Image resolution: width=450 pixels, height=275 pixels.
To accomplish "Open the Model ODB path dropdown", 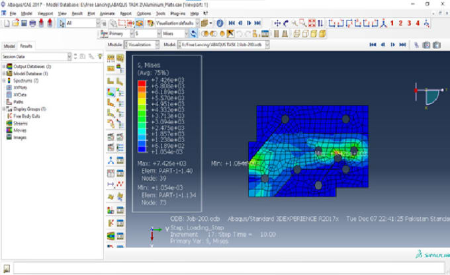I will (267, 44).
